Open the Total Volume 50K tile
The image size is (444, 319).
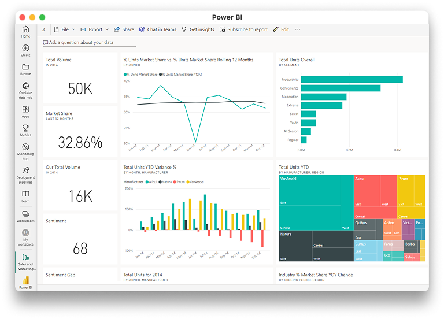point(80,78)
